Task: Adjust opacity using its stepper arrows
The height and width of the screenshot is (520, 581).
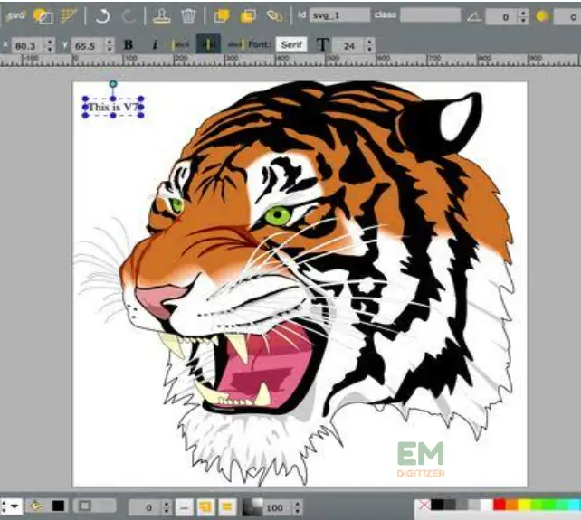Action: (x=298, y=507)
